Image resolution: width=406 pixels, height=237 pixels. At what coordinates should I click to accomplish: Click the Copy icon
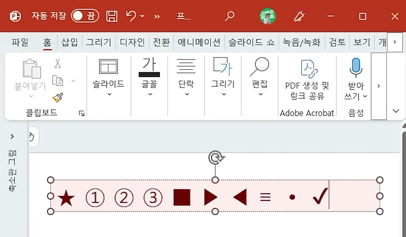coord(58,81)
